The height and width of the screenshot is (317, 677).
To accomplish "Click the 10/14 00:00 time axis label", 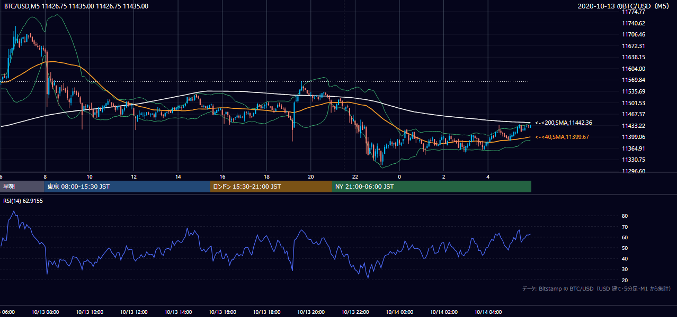I will pyautogui.click(x=399, y=312).
